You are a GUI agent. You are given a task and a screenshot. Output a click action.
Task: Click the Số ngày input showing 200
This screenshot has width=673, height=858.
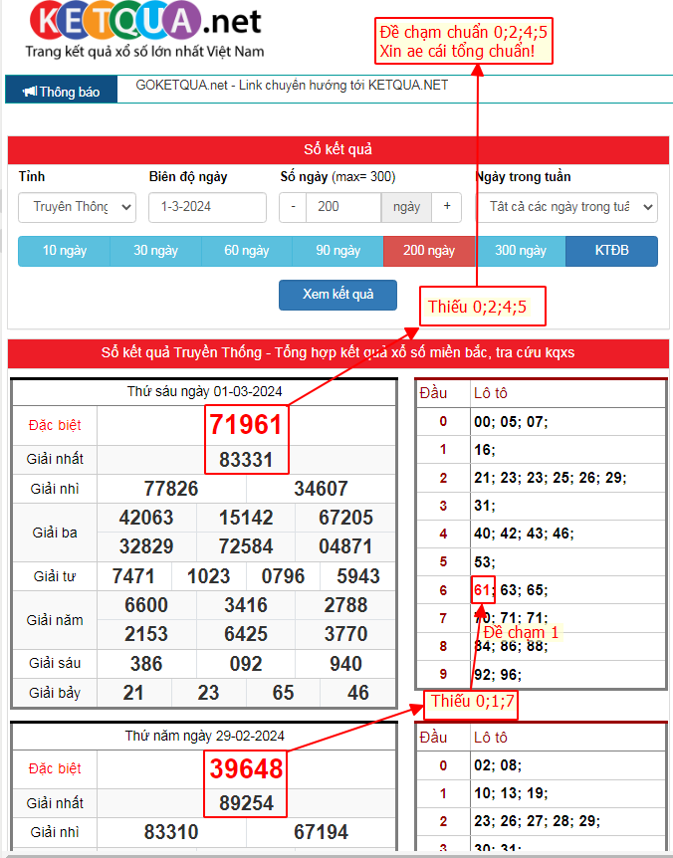point(342,207)
